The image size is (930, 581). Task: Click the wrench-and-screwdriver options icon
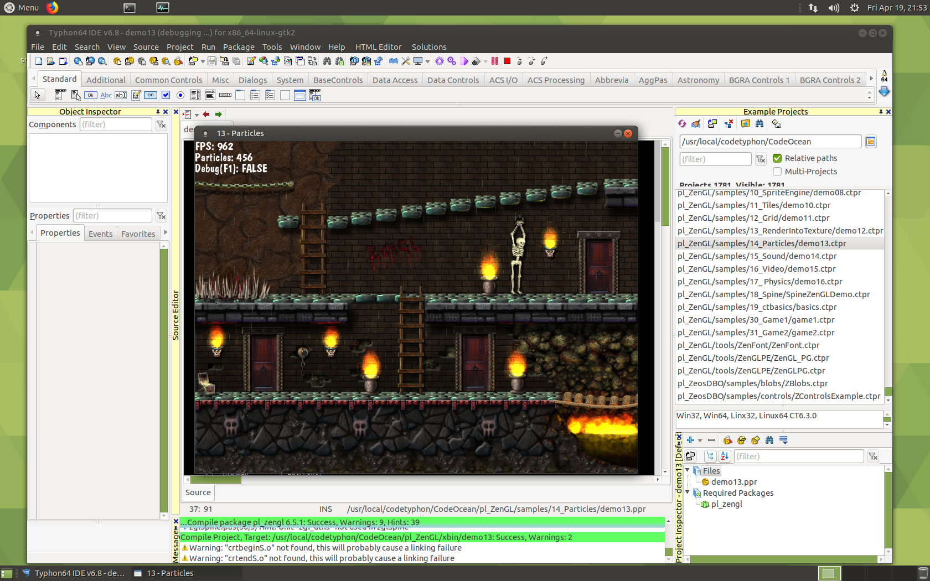[406, 61]
